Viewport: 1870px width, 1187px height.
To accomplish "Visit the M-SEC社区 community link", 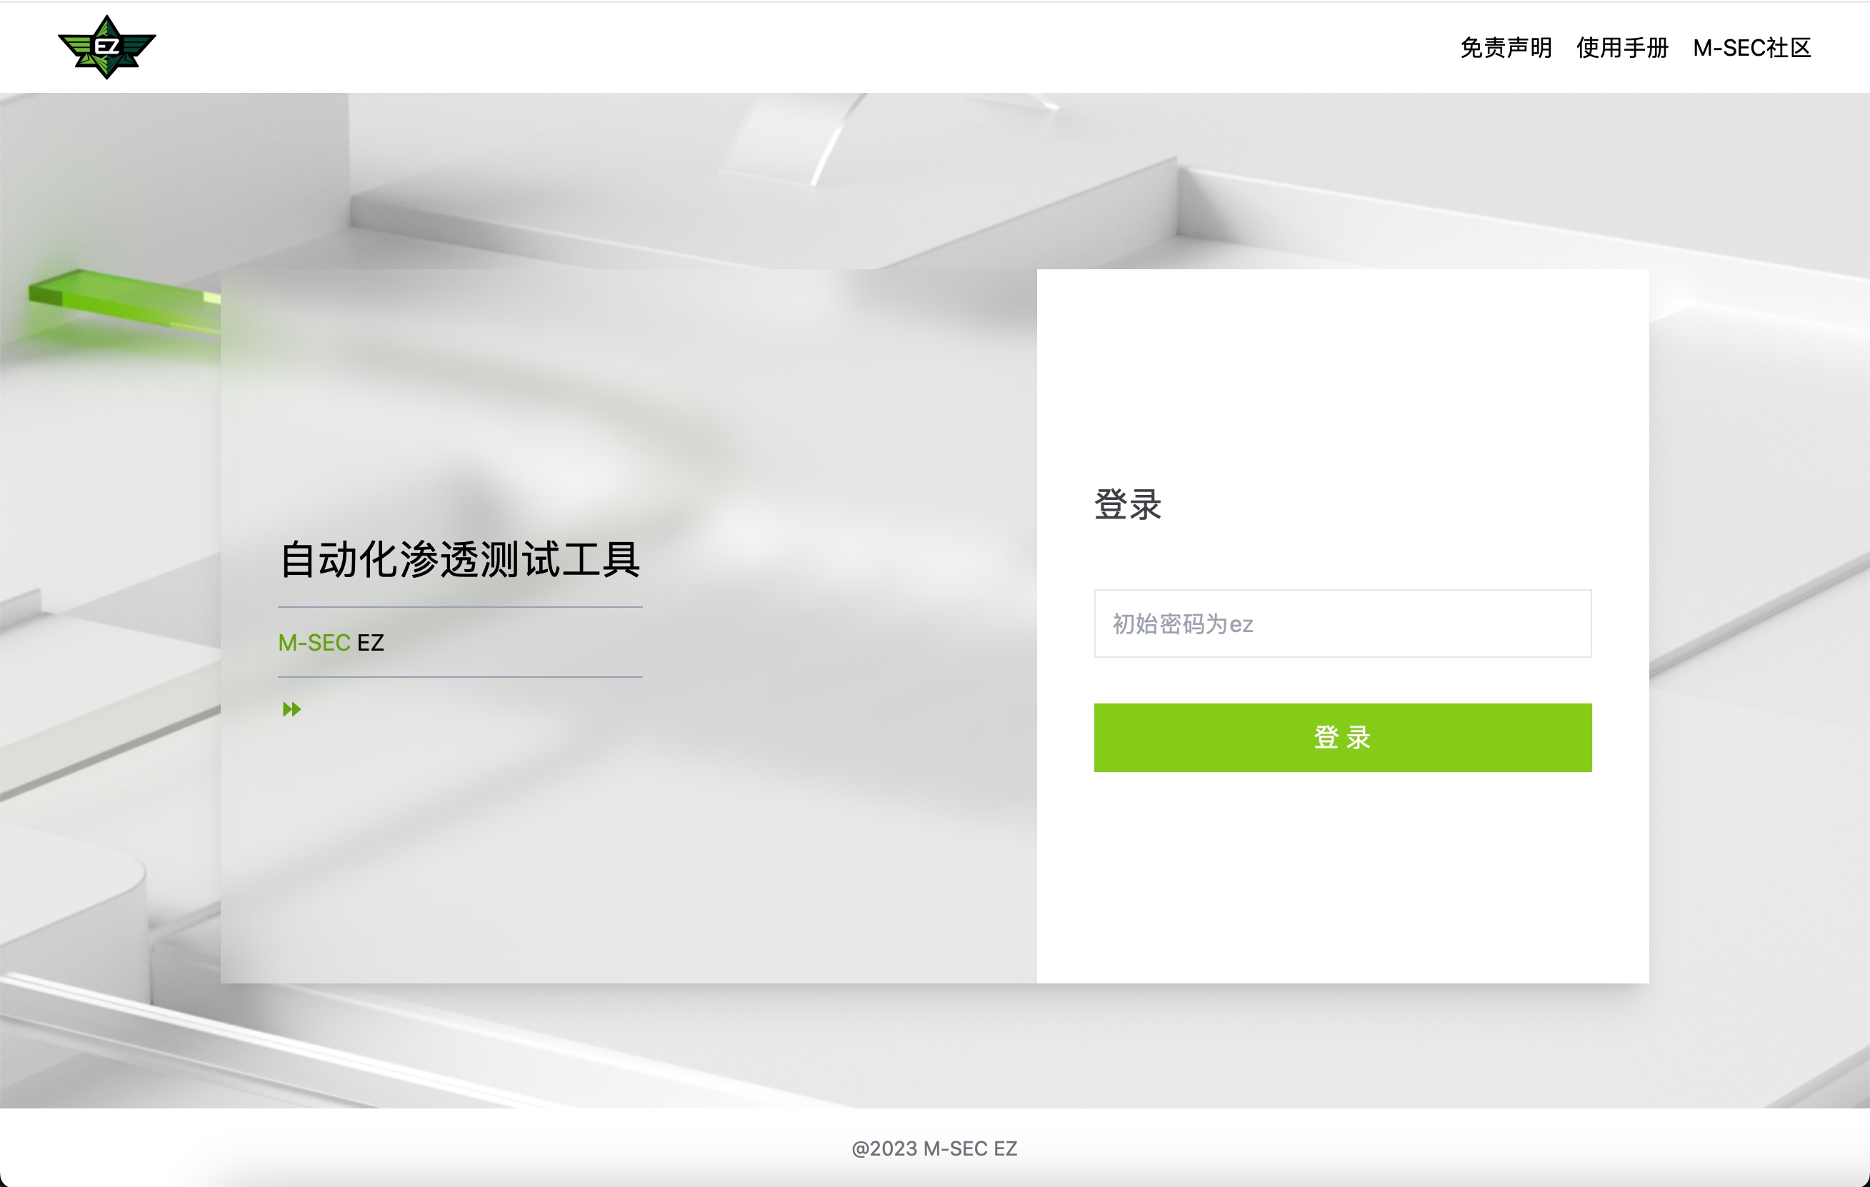I will coord(1751,48).
